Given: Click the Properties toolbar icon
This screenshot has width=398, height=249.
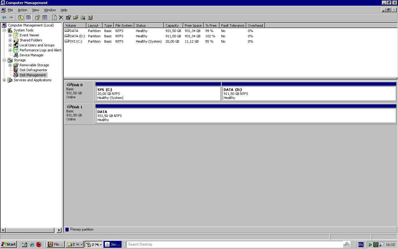Looking at the screenshot, I should [x=68, y=17].
